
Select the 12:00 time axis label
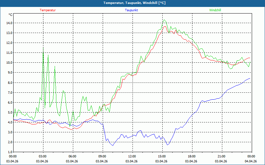tap(132, 156)
